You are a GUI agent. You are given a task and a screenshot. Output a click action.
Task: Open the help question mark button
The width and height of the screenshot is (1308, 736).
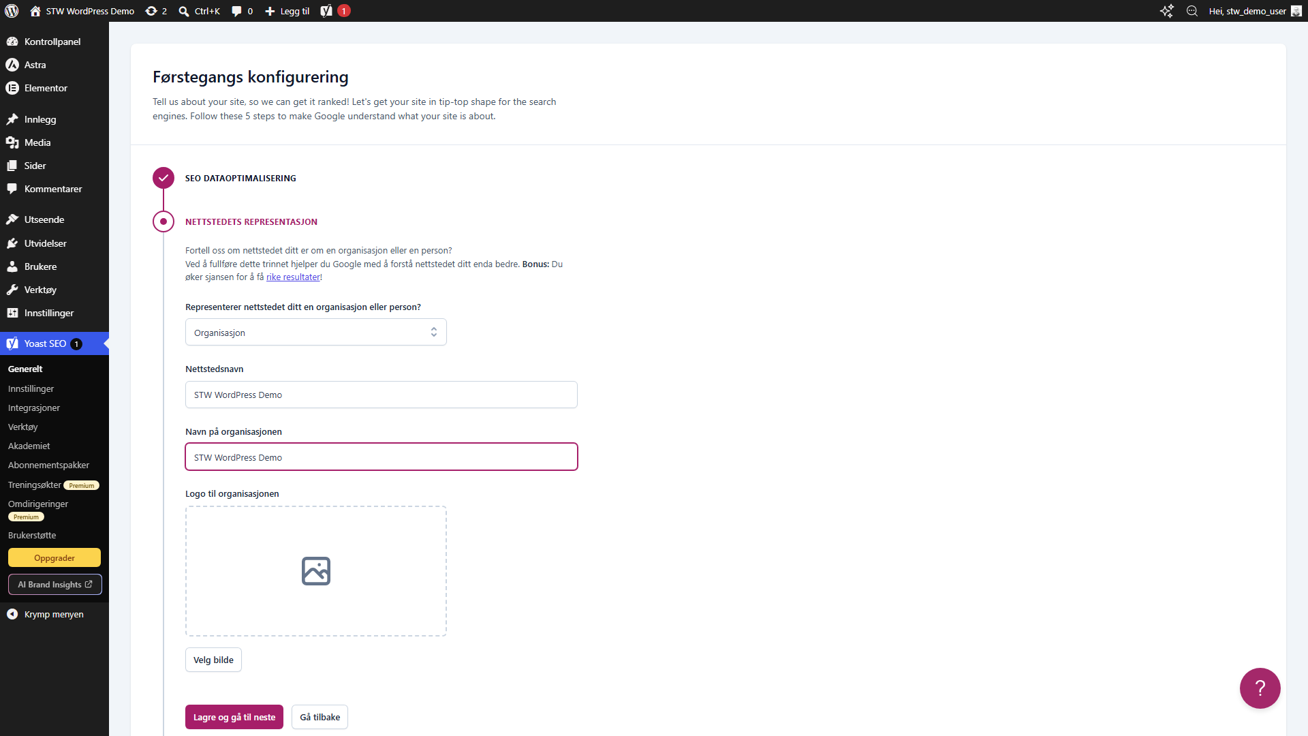point(1260,688)
